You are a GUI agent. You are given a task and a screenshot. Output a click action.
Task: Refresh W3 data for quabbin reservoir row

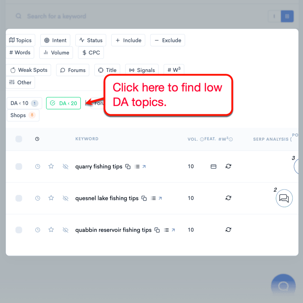228,230
